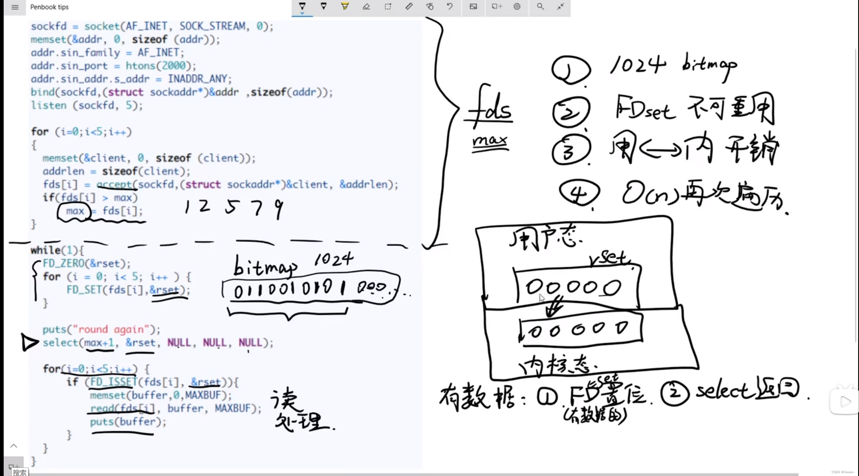Click the zoom tool icon
The height and width of the screenshot is (476, 859).
[x=539, y=6]
